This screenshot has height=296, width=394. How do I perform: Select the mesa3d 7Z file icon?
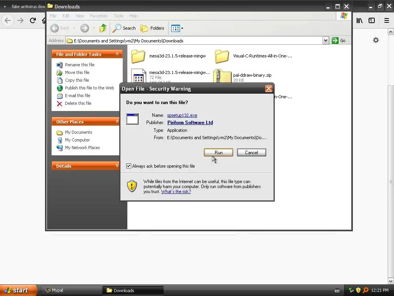(139, 76)
